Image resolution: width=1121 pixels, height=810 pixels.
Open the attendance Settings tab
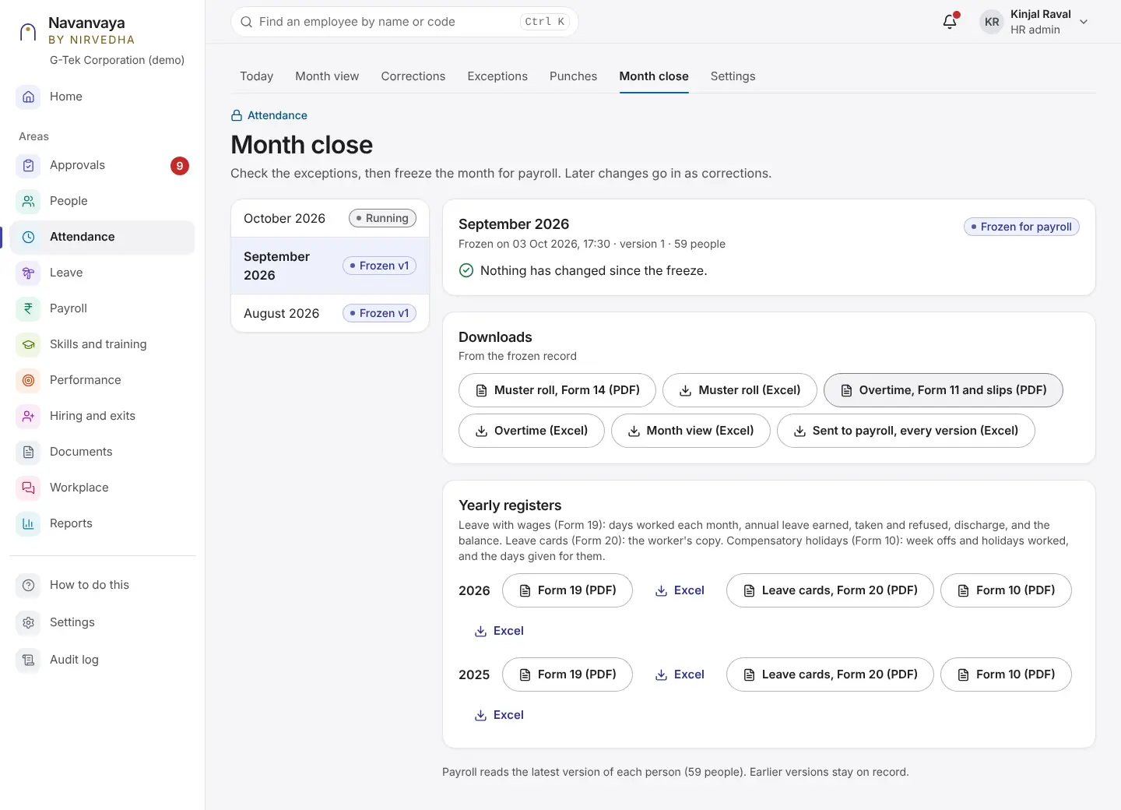tap(733, 76)
